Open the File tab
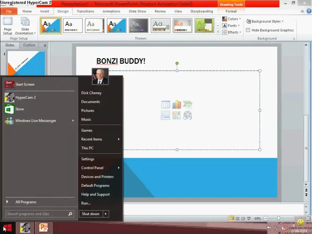 point(9,11)
